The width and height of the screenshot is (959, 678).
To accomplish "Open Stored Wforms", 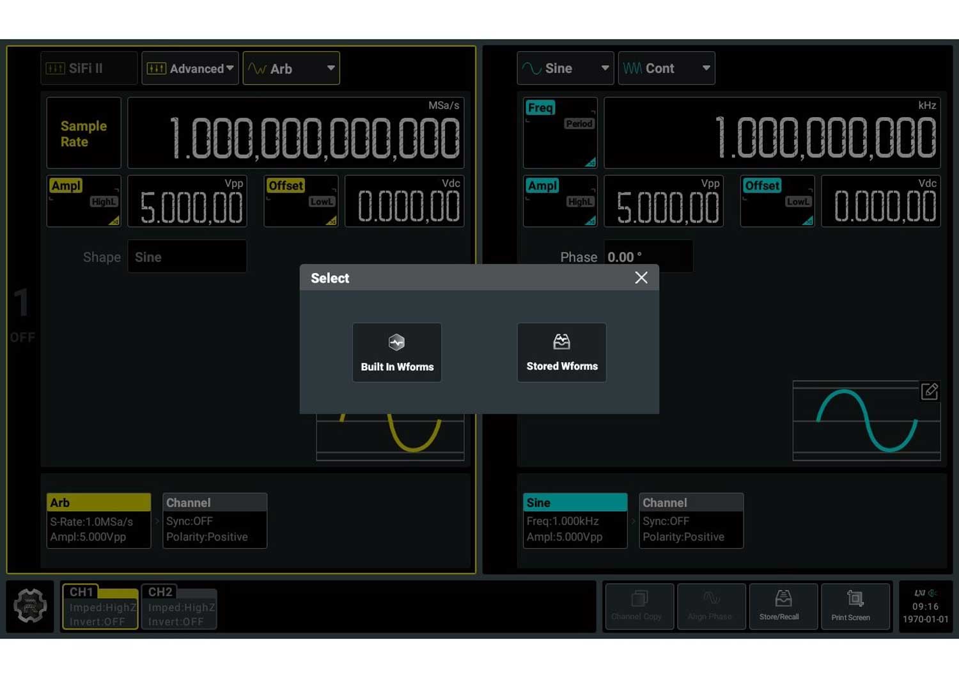I will coord(561,352).
